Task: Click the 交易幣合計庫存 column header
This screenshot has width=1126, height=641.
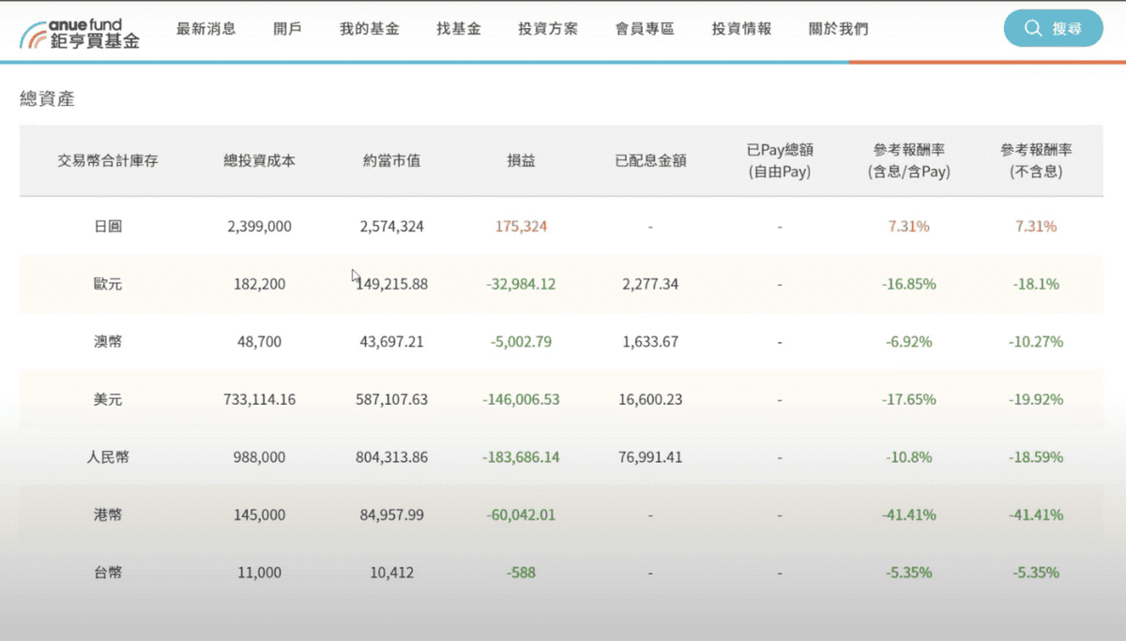Action: [x=108, y=160]
